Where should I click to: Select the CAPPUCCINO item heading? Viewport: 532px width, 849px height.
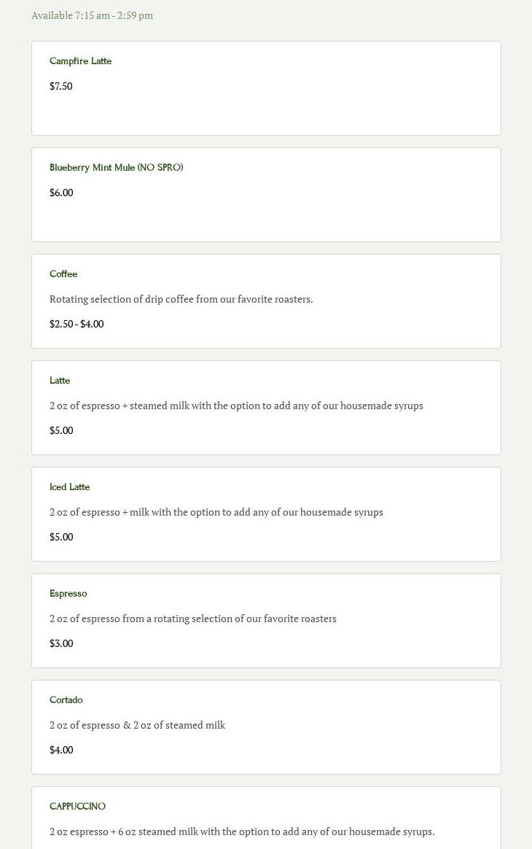pos(77,807)
